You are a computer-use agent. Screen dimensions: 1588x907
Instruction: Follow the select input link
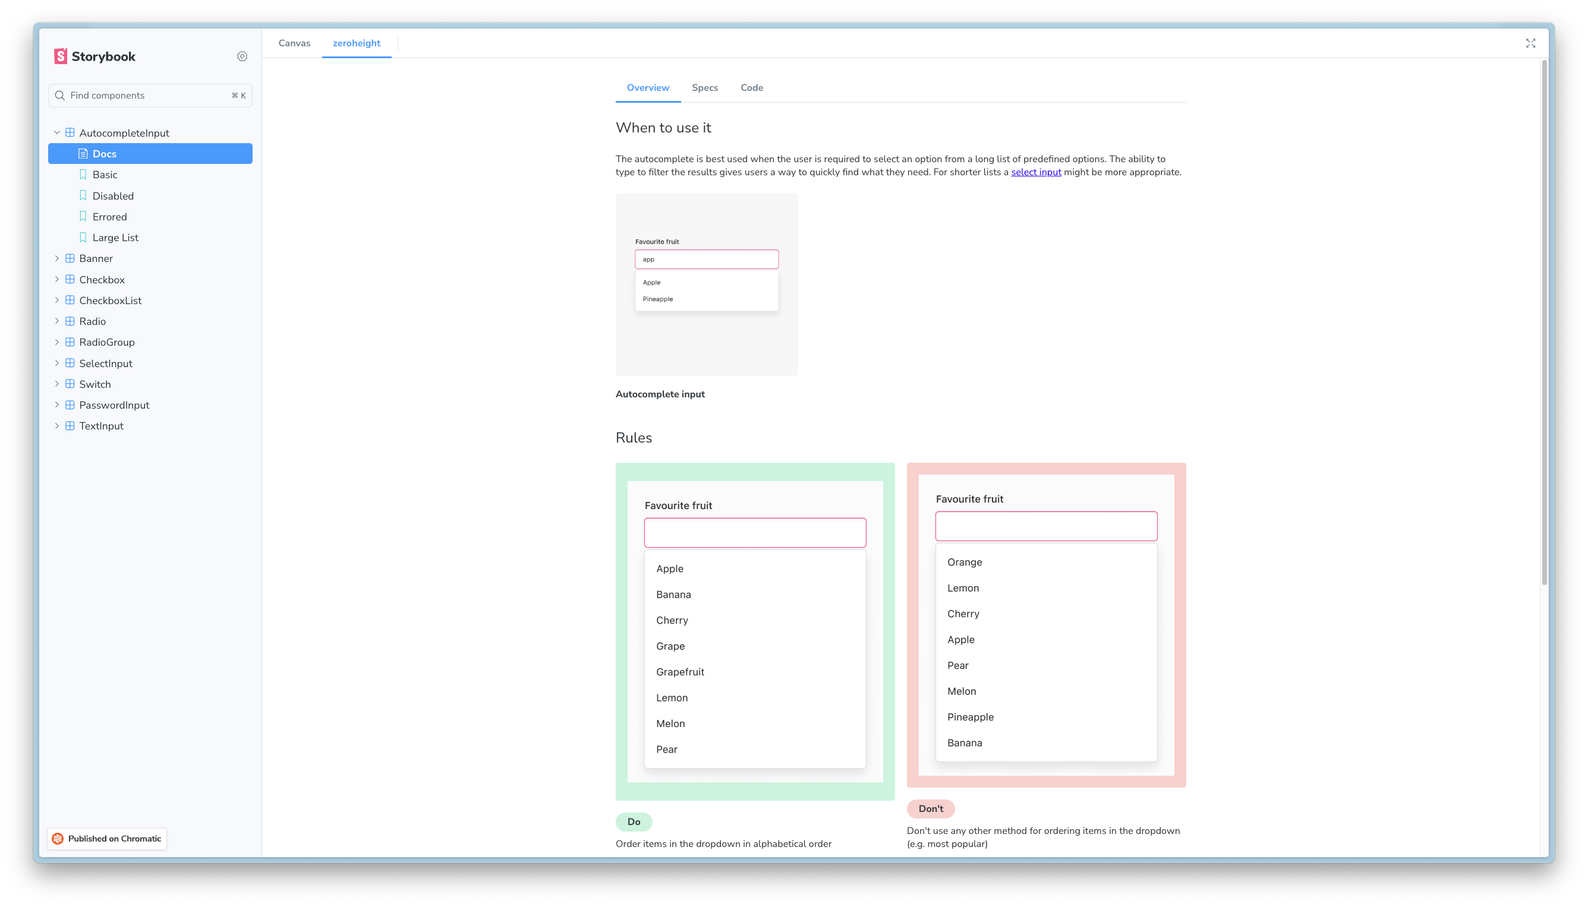tap(1035, 172)
